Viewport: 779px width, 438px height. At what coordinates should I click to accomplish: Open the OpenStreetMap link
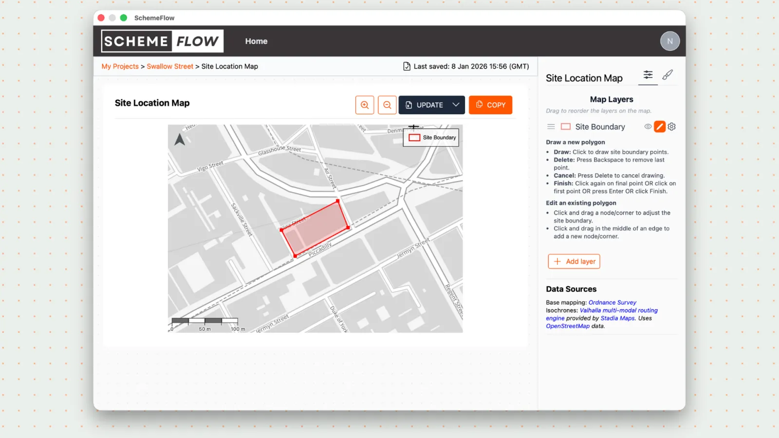pyautogui.click(x=568, y=326)
